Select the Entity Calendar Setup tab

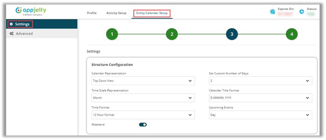click(152, 13)
